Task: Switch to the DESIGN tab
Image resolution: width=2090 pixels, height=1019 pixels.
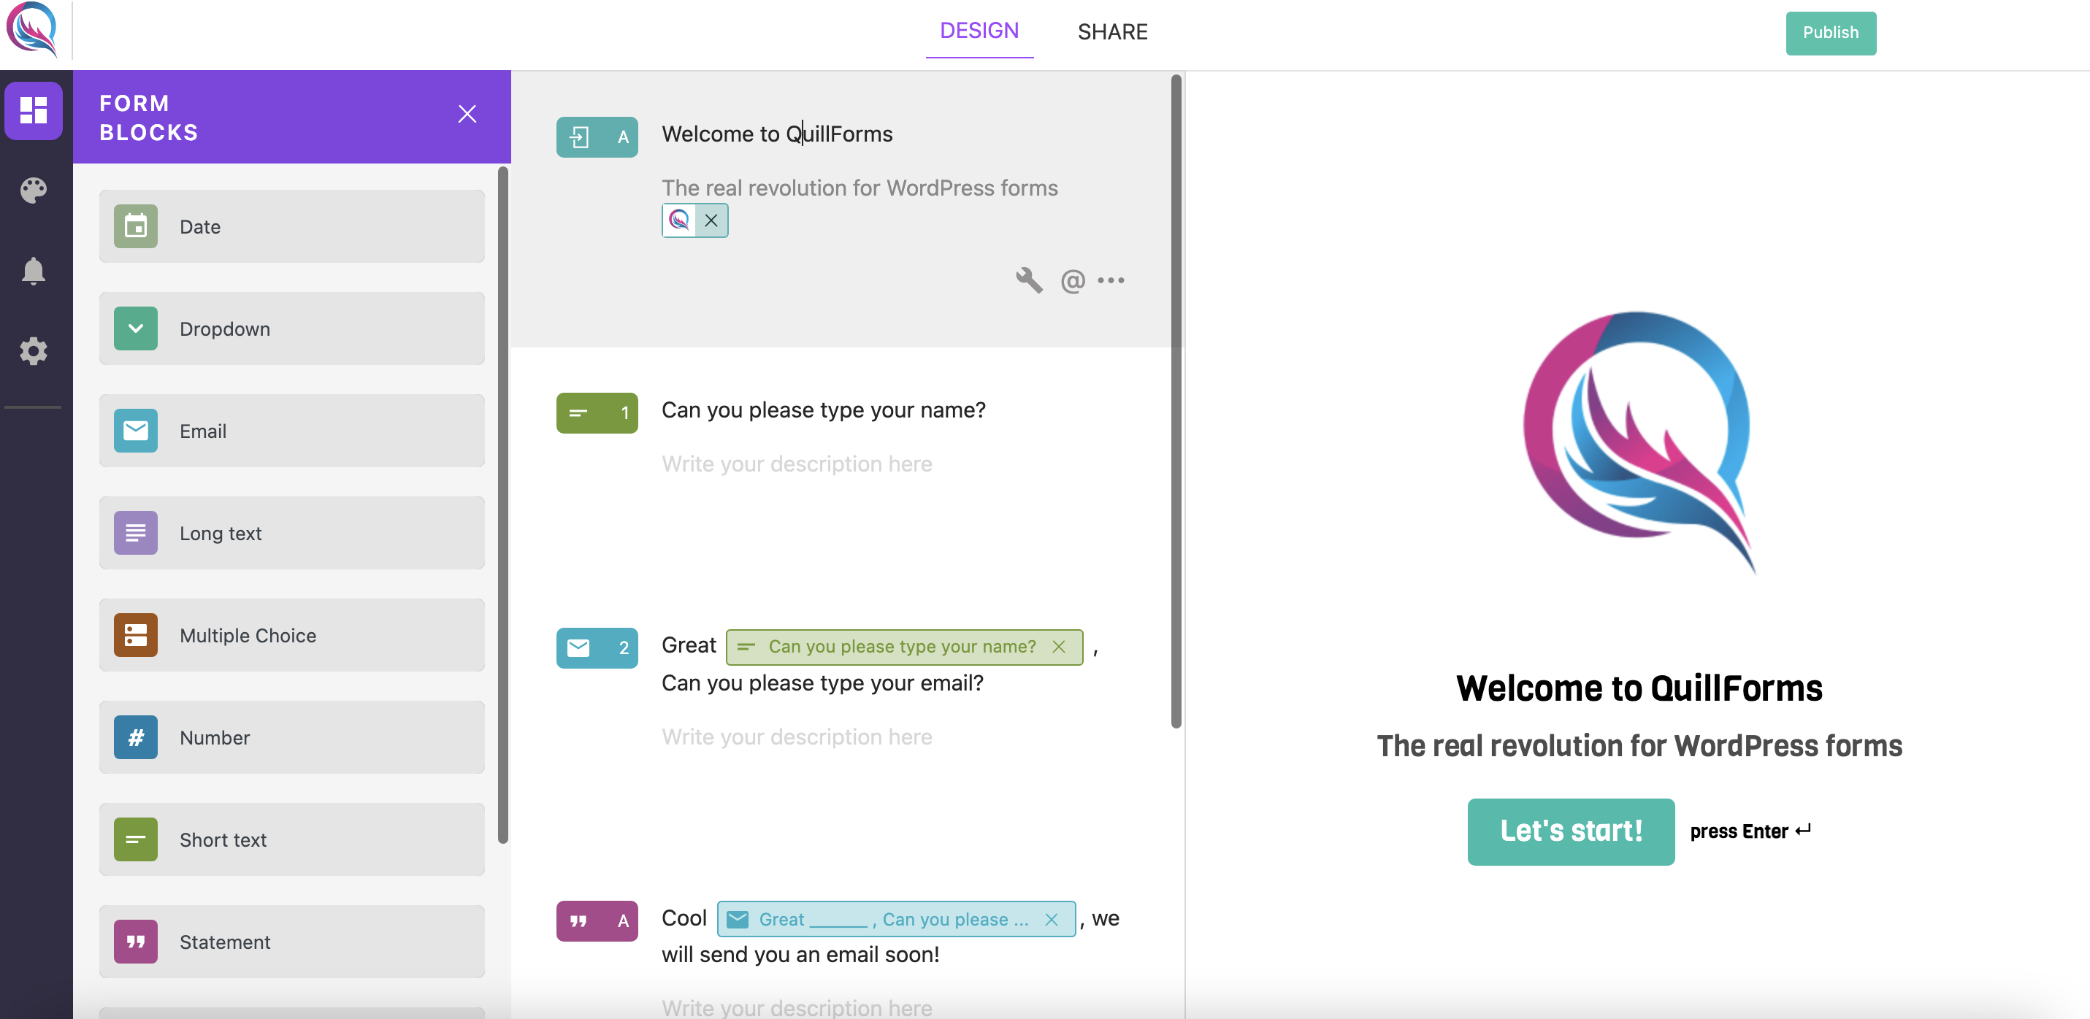Action: coord(980,29)
